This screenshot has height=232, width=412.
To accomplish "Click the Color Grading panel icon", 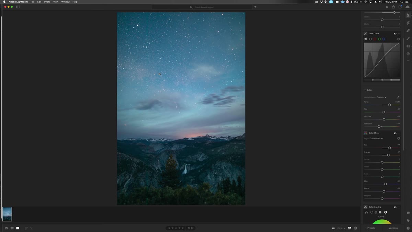I will pos(365,207).
